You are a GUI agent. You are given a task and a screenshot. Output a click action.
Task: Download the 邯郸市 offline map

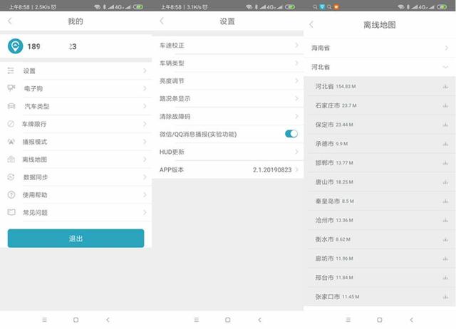(445, 163)
